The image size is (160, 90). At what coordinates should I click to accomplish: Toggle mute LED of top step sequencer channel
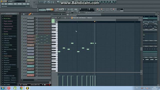click(22, 18)
